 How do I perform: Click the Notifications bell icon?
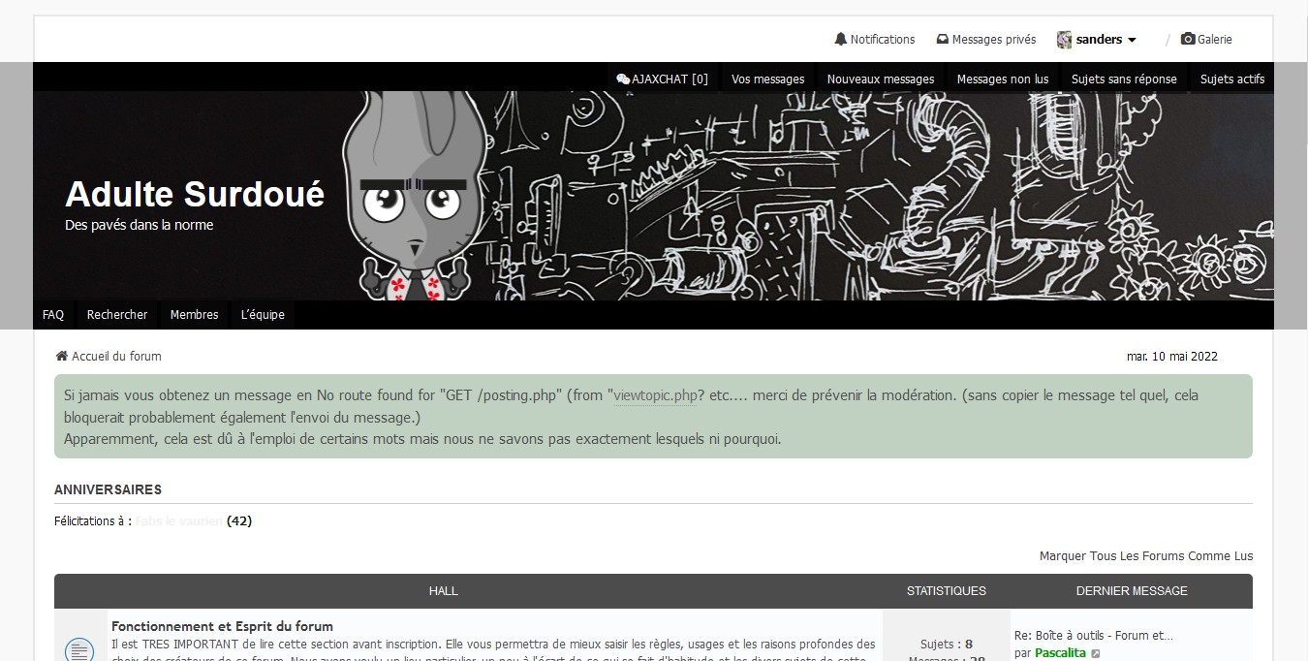tap(840, 39)
